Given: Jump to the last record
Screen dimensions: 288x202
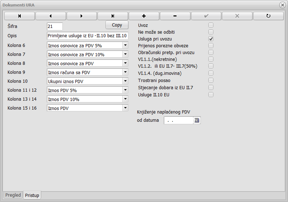Looking at the screenshot, I should pyautogui.click(x=113, y=16).
